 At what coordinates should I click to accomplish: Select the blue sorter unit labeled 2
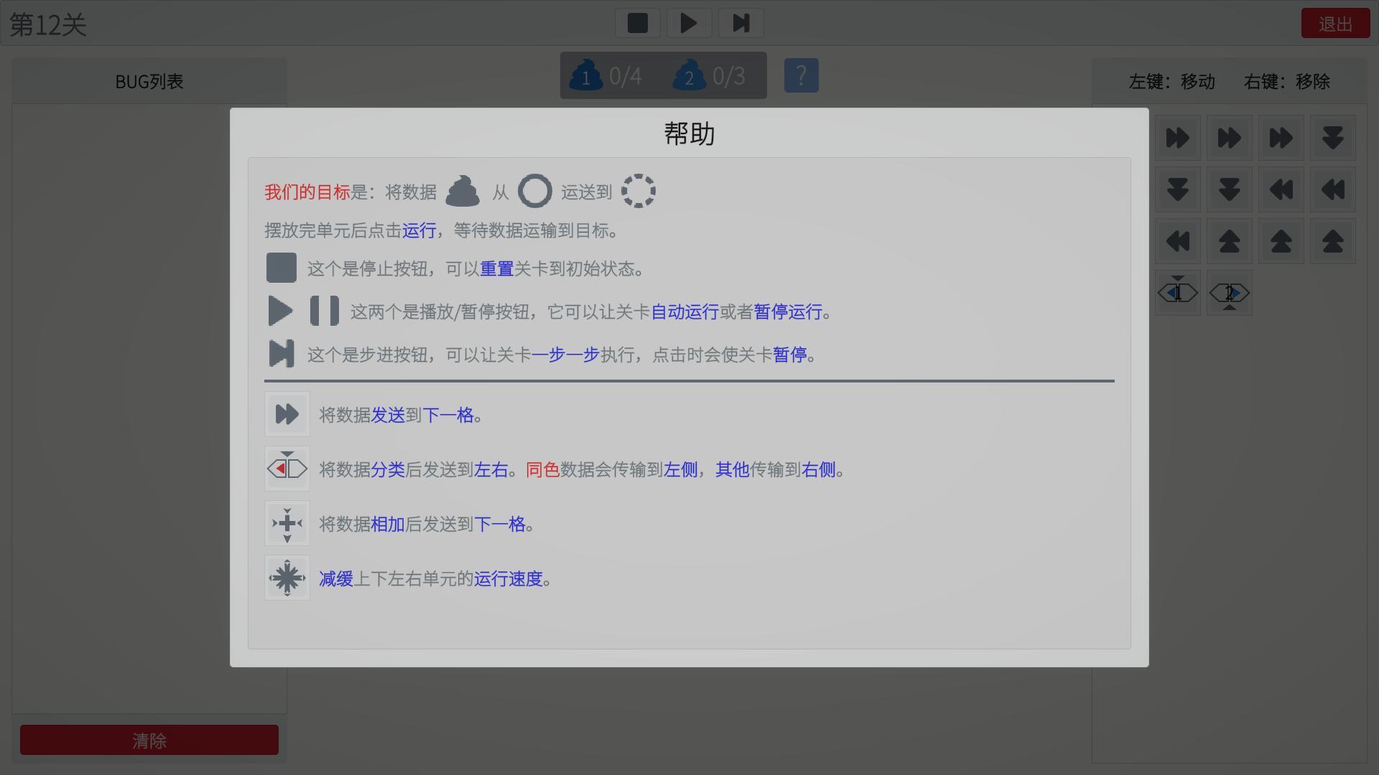1229,293
